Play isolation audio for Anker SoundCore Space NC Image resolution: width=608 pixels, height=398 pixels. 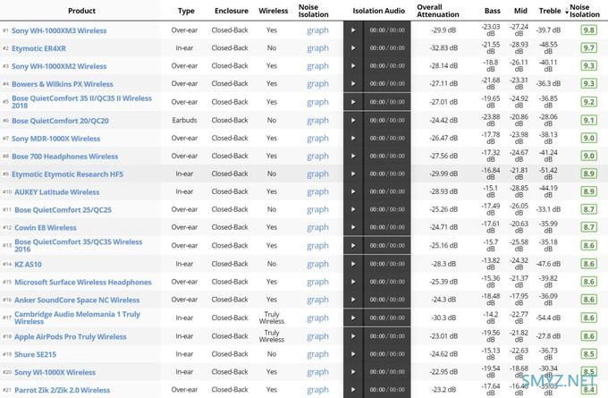click(353, 300)
